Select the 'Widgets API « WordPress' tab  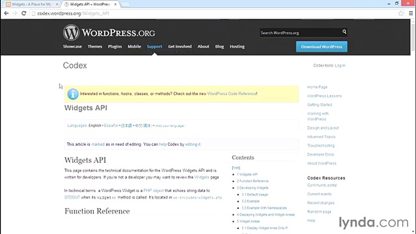89,4
